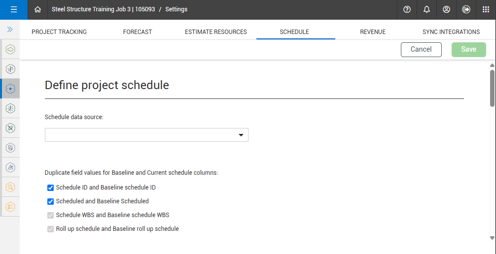This screenshot has height=254, width=496.
Task: Uncheck Scheduled and Baseline Scheduled
Action: (50, 201)
